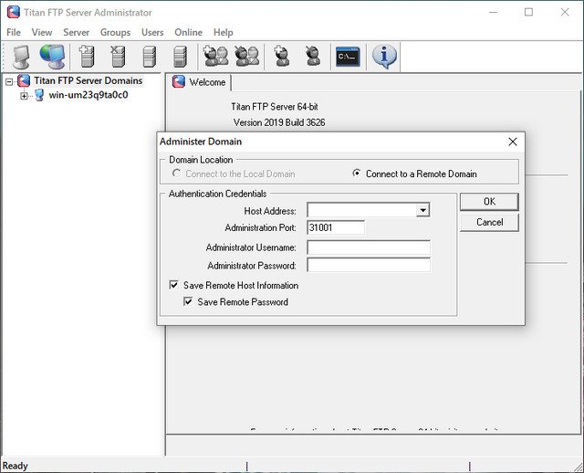Click the add user toolbar icon

282,57
